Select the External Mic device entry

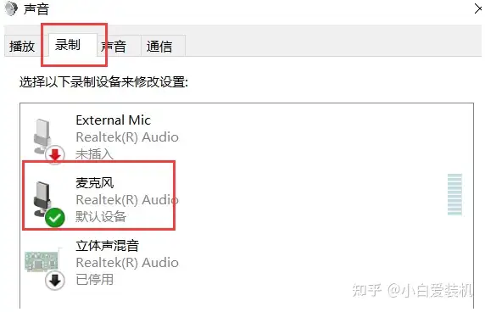click(247, 136)
